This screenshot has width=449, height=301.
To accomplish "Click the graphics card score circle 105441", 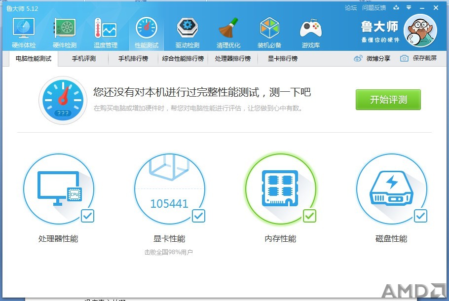I will pos(170,189).
